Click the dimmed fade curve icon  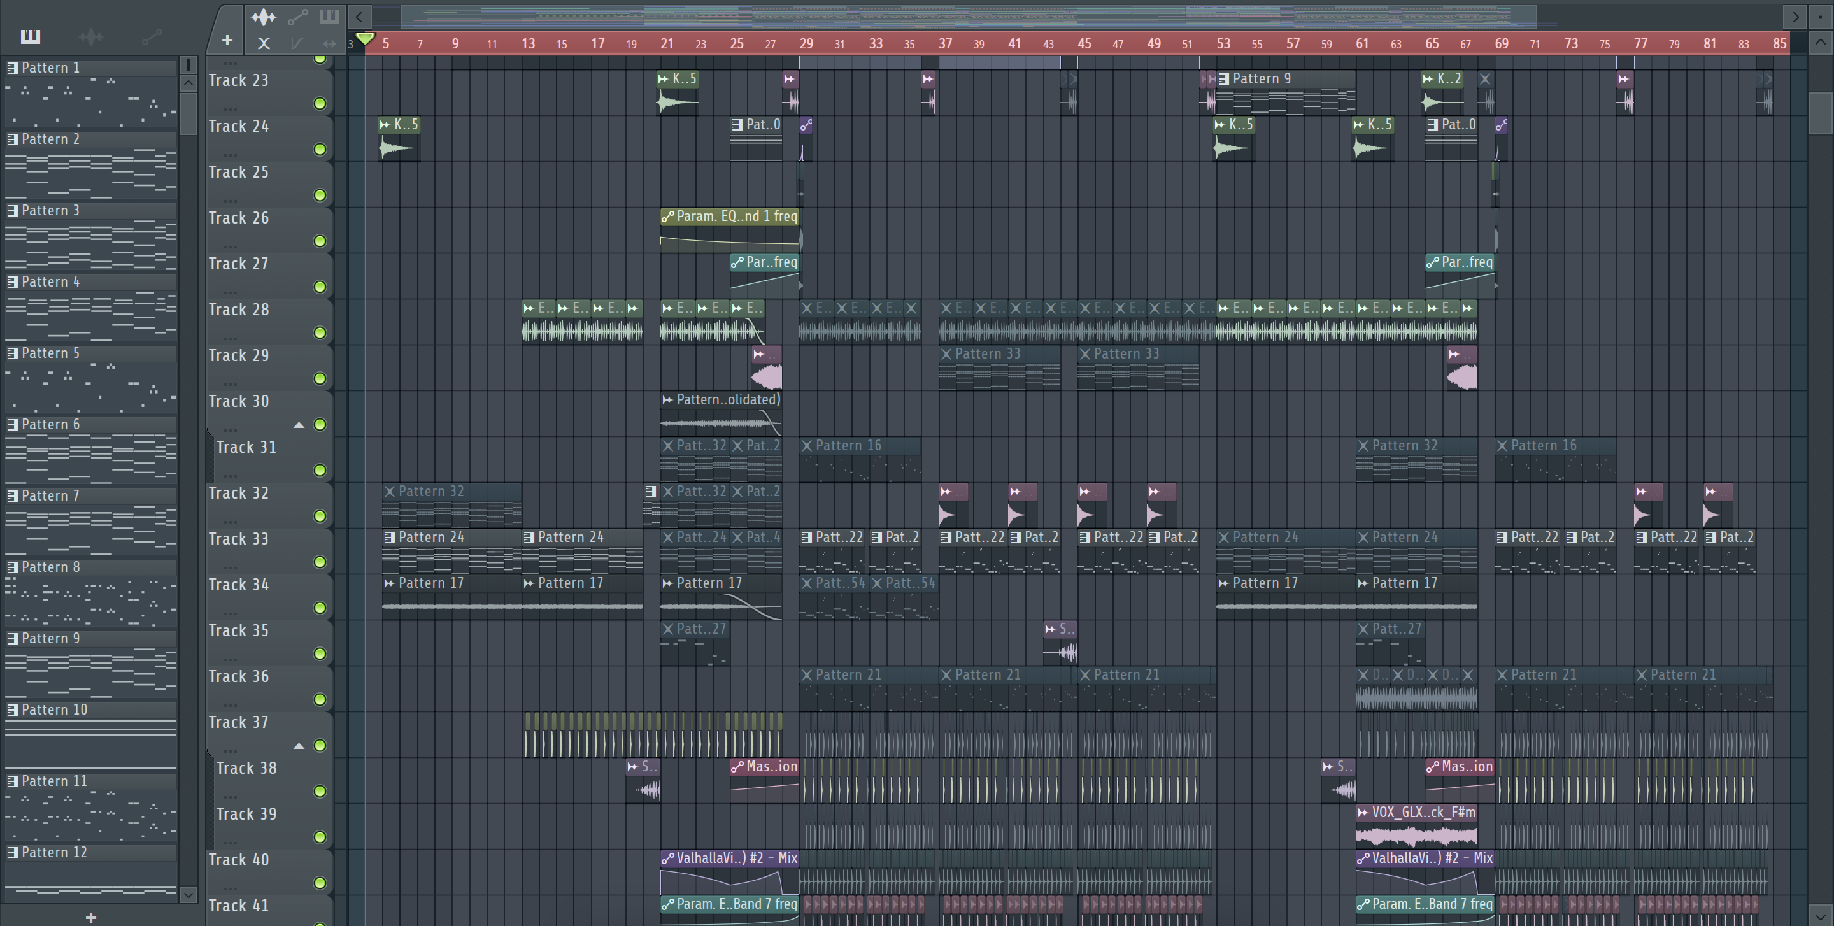(297, 43)
